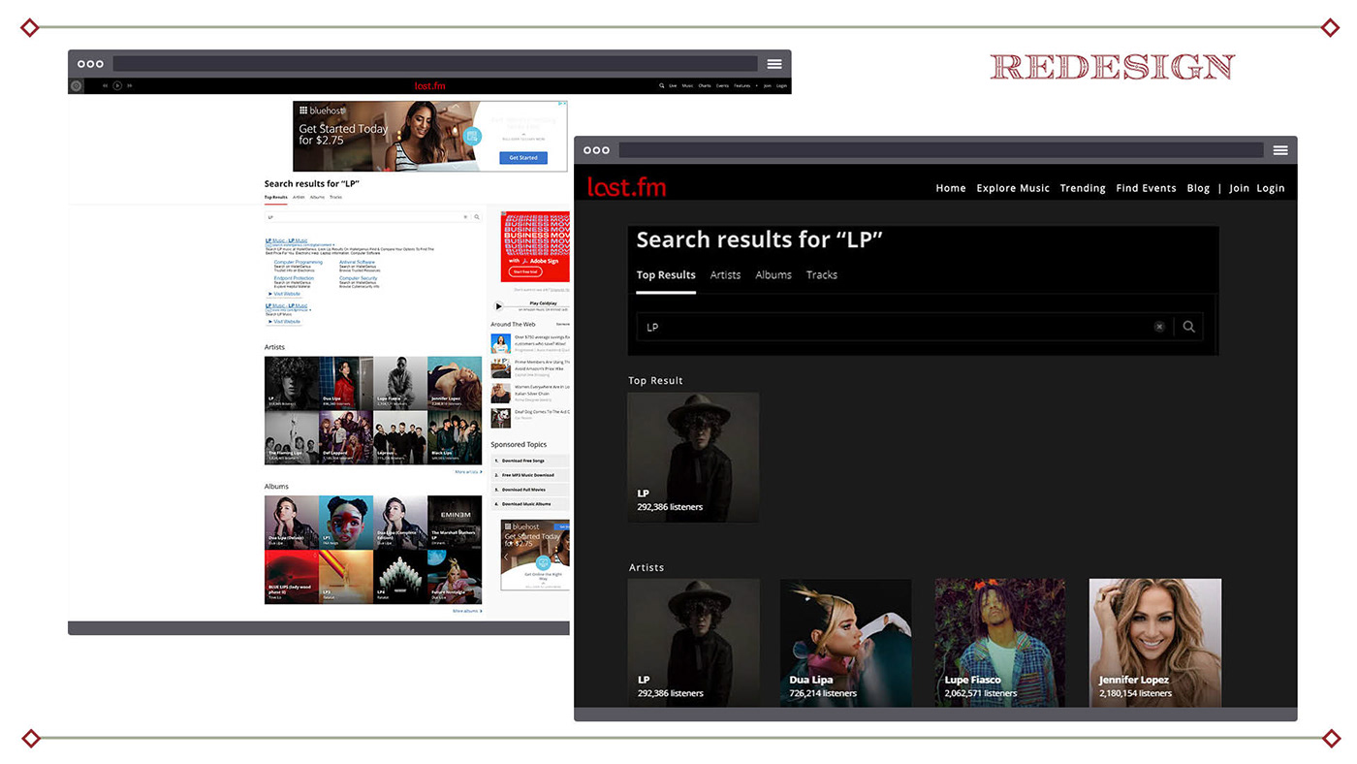The height and width of the screenshot is (764, 1357).
Task: Click Download Music Albums sponsored topic
Action: click(x=530, y=504)
